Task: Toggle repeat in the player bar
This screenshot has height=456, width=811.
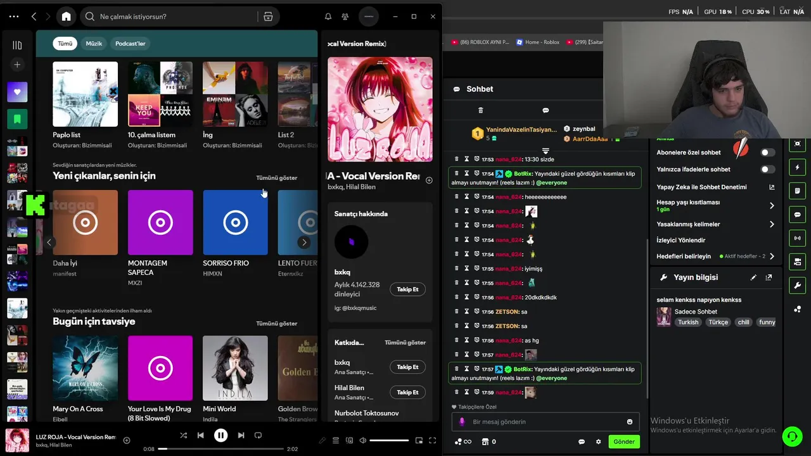Action: coord(258,435)
